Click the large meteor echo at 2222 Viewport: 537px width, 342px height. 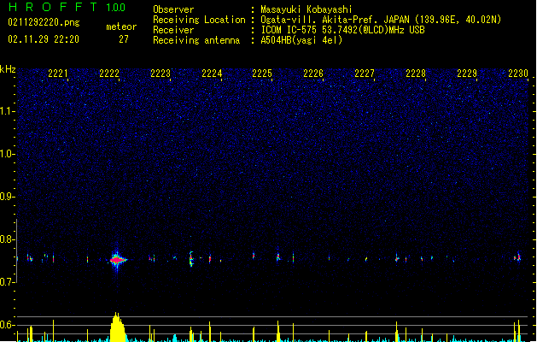(x=118, y=260)
